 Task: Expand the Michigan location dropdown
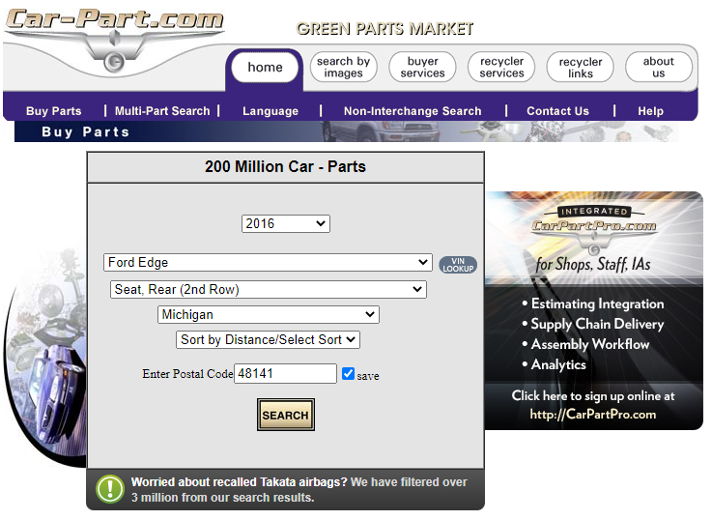(268, 314)
